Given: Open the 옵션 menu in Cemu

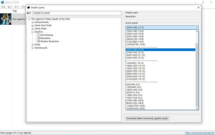Looking at the screenshot, I should [10, 7].
